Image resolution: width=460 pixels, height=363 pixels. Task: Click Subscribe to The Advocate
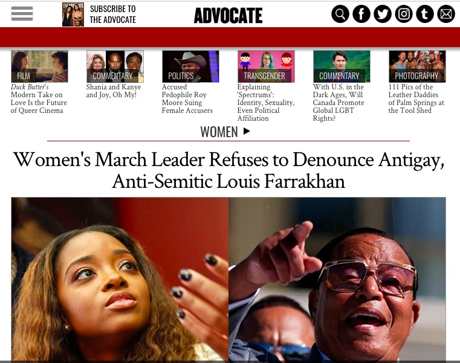113,14
